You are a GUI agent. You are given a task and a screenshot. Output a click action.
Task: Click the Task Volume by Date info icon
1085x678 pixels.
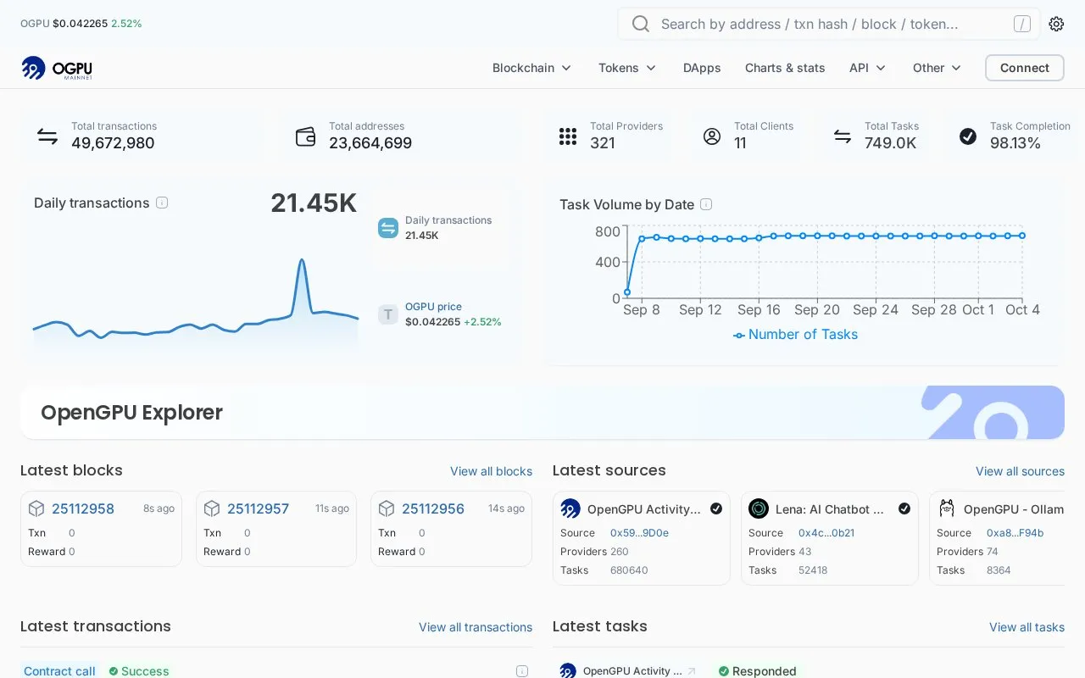tap(706, 204)
